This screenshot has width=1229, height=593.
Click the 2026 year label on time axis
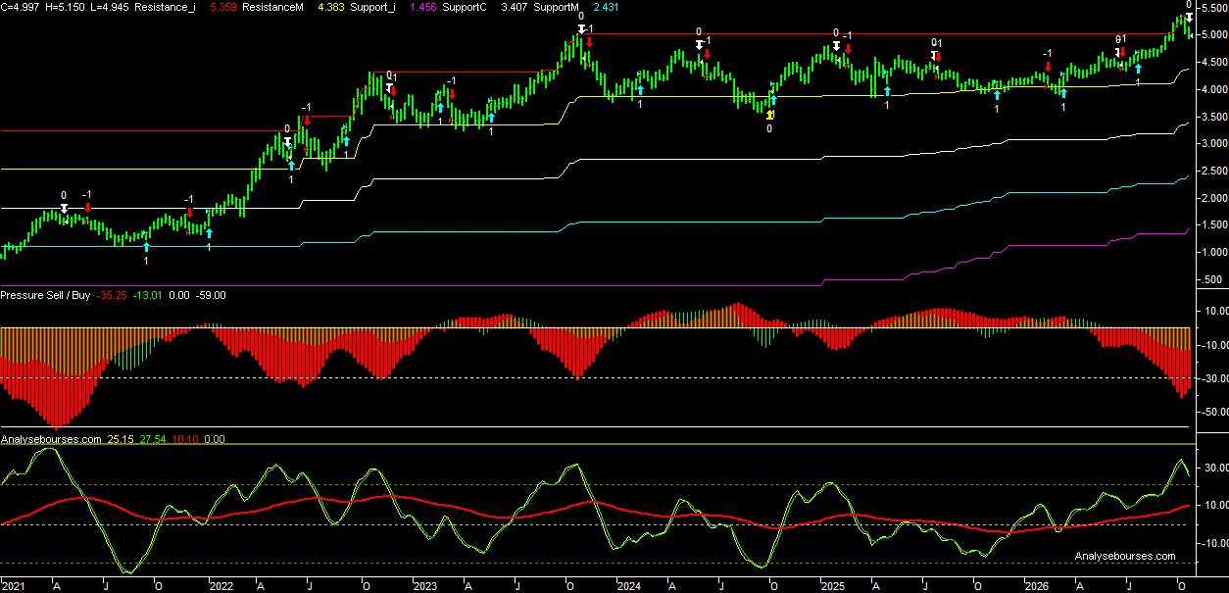1037,586
